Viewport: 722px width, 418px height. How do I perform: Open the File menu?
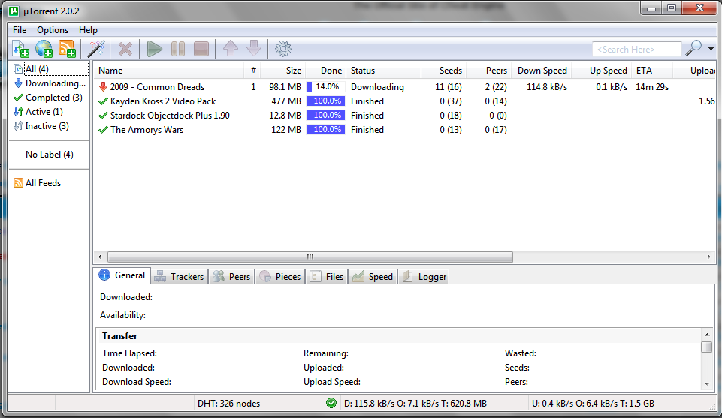coord(20,30)
